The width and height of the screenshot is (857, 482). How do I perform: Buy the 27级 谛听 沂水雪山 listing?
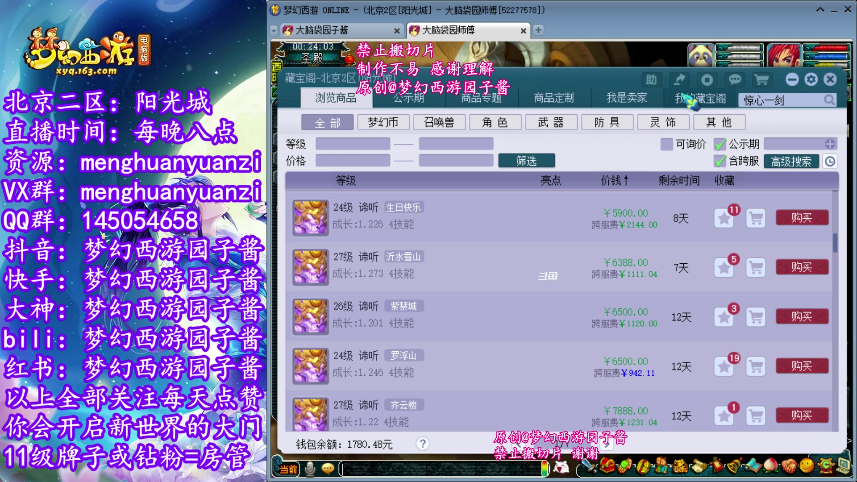click(802, 267)
